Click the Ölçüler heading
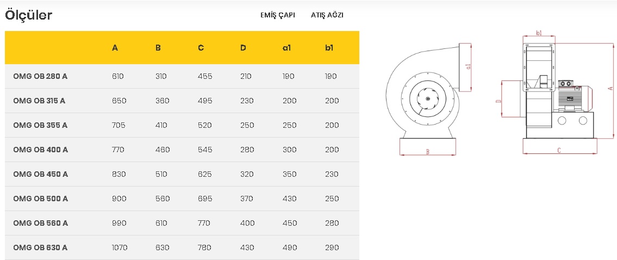 point(28,15)
